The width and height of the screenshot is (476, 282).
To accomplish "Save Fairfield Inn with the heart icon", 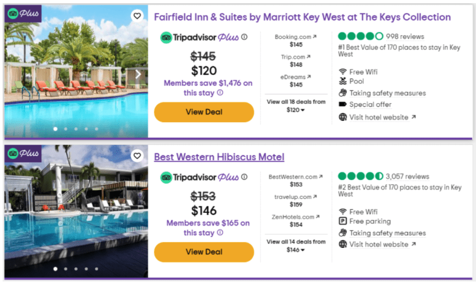I will click(x=137, y=16).
